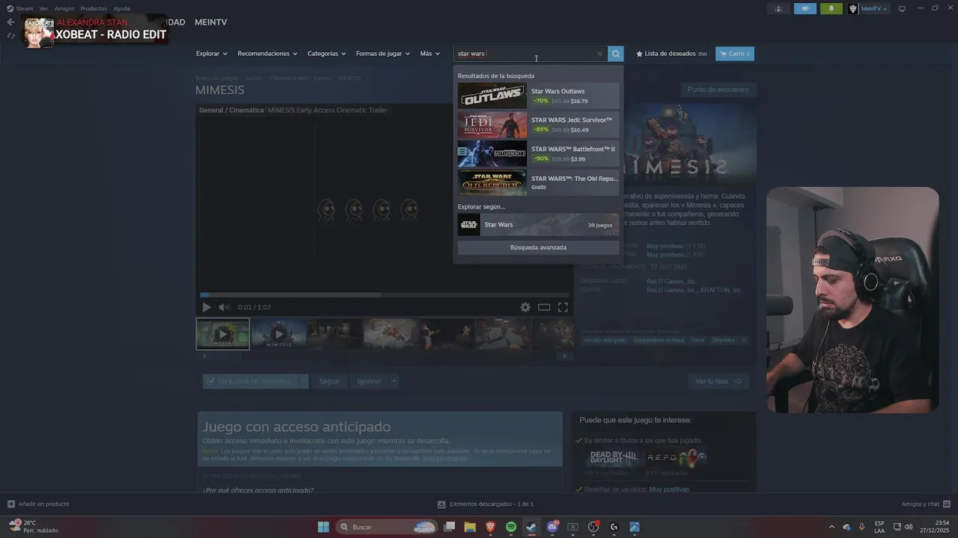Select the MIMESIS trailer thumbnail
This screenshot has width=958, height=538.
coord(278,334)
